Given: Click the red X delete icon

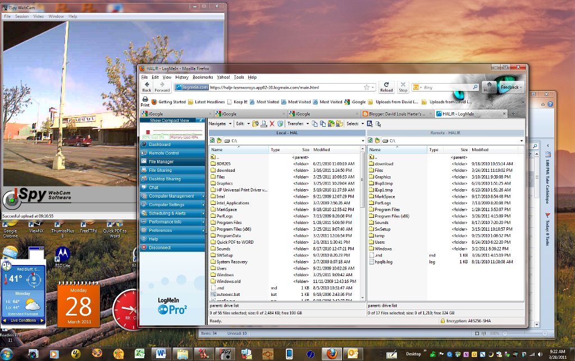Looking at the screenshot, I should (x=272, y=124).
